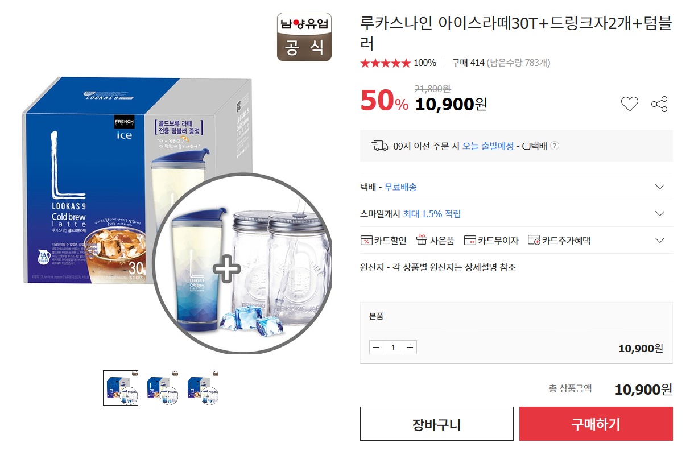Viewport: 690px width, 459px height.
Task: Click the red 구매하기 buy button
Action: [x=596, y=424]
